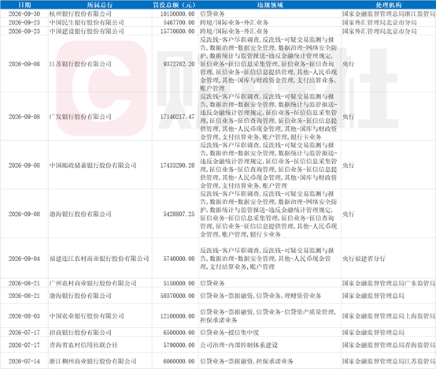Select the 中国邮政储蓄银行股份有限公司 cell
The image size is (436, 369).
point(100,165)
